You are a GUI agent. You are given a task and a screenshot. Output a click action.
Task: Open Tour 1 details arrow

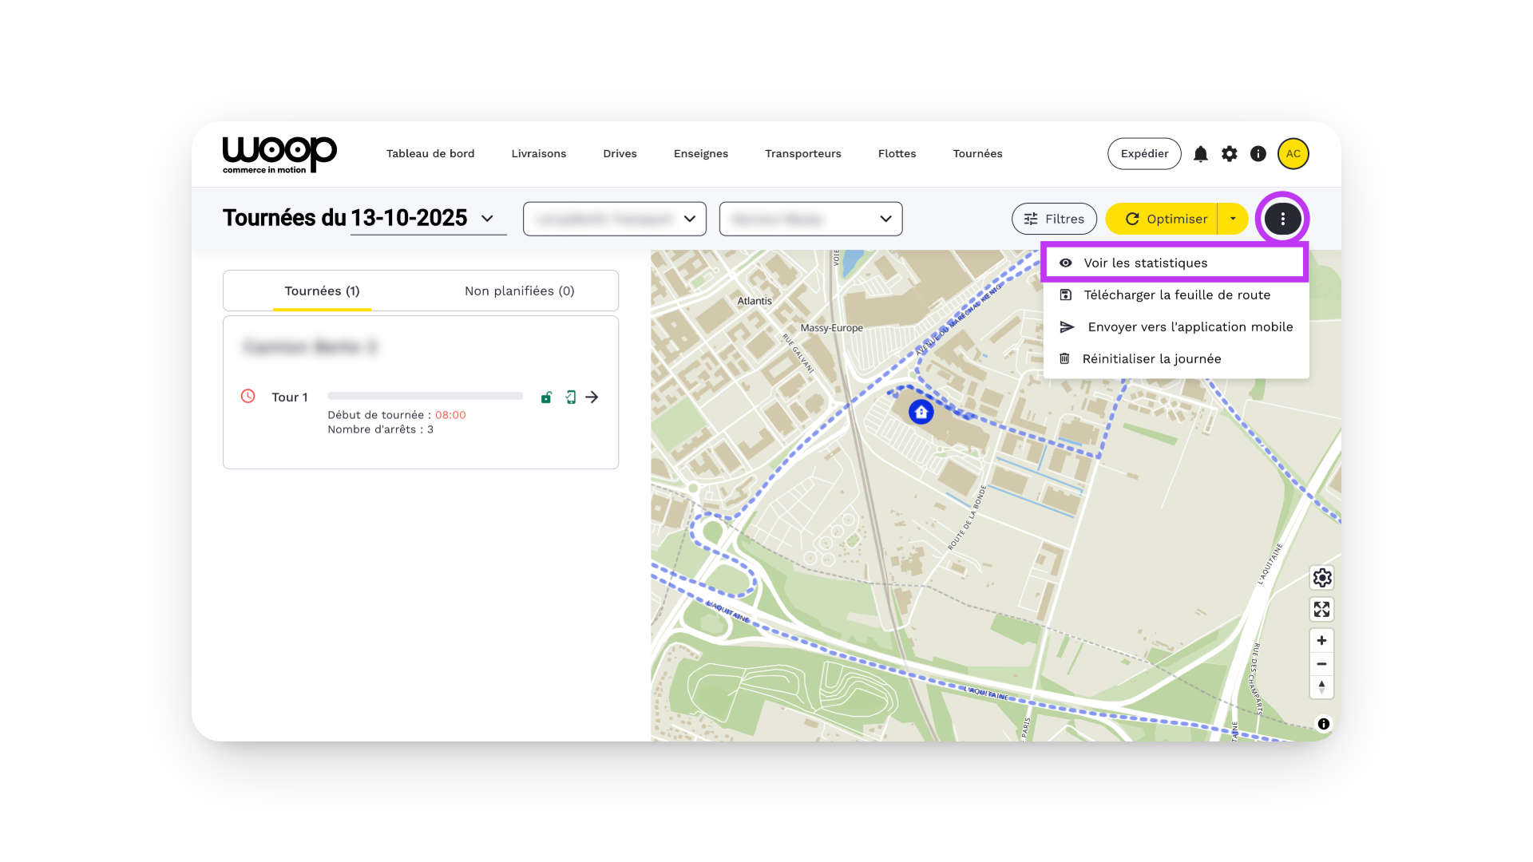(592, 397)
